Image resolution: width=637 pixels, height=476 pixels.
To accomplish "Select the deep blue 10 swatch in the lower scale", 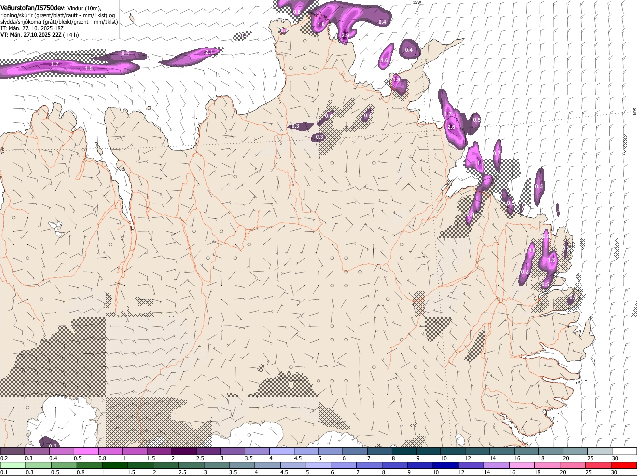I will 445,465.
